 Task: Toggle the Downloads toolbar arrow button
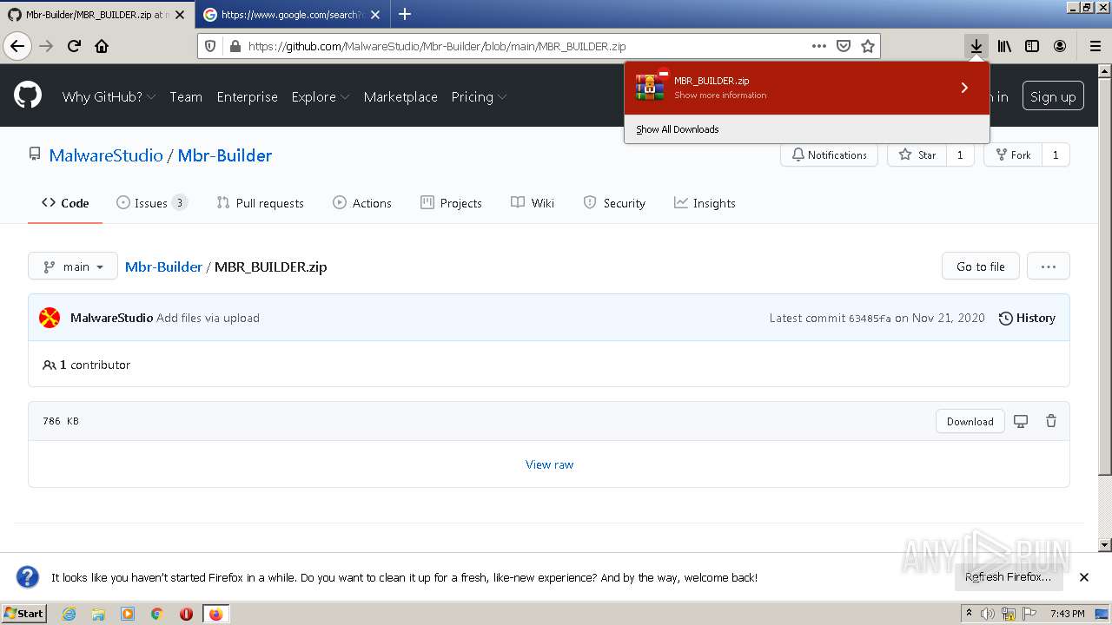pyautogui.click(x=976, y=46)
